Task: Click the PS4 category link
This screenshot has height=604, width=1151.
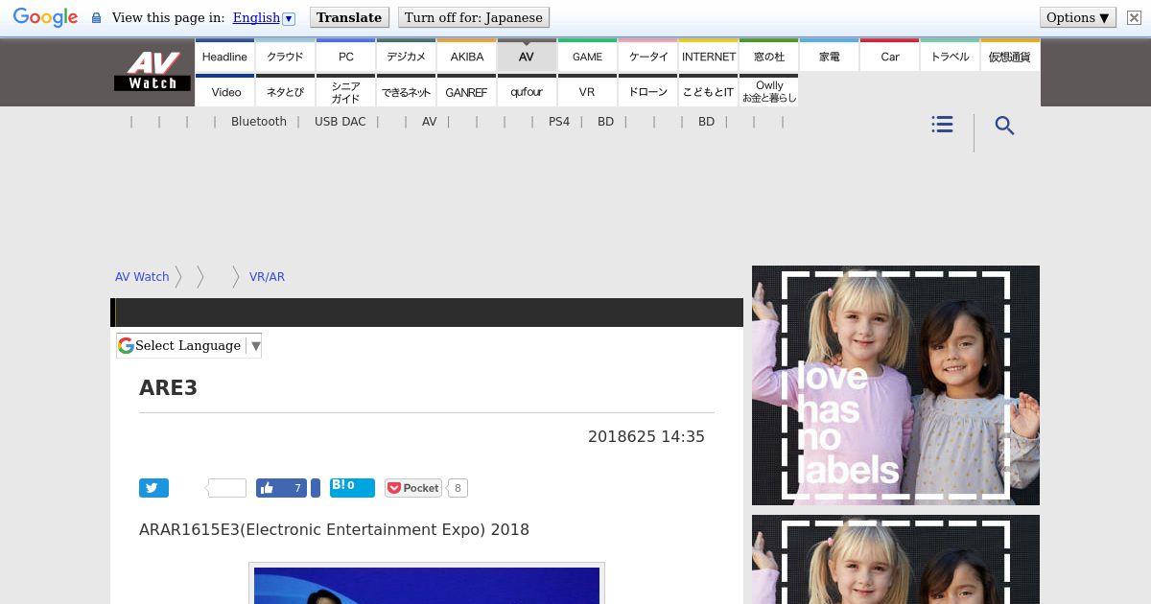Action: pos(559,122)
